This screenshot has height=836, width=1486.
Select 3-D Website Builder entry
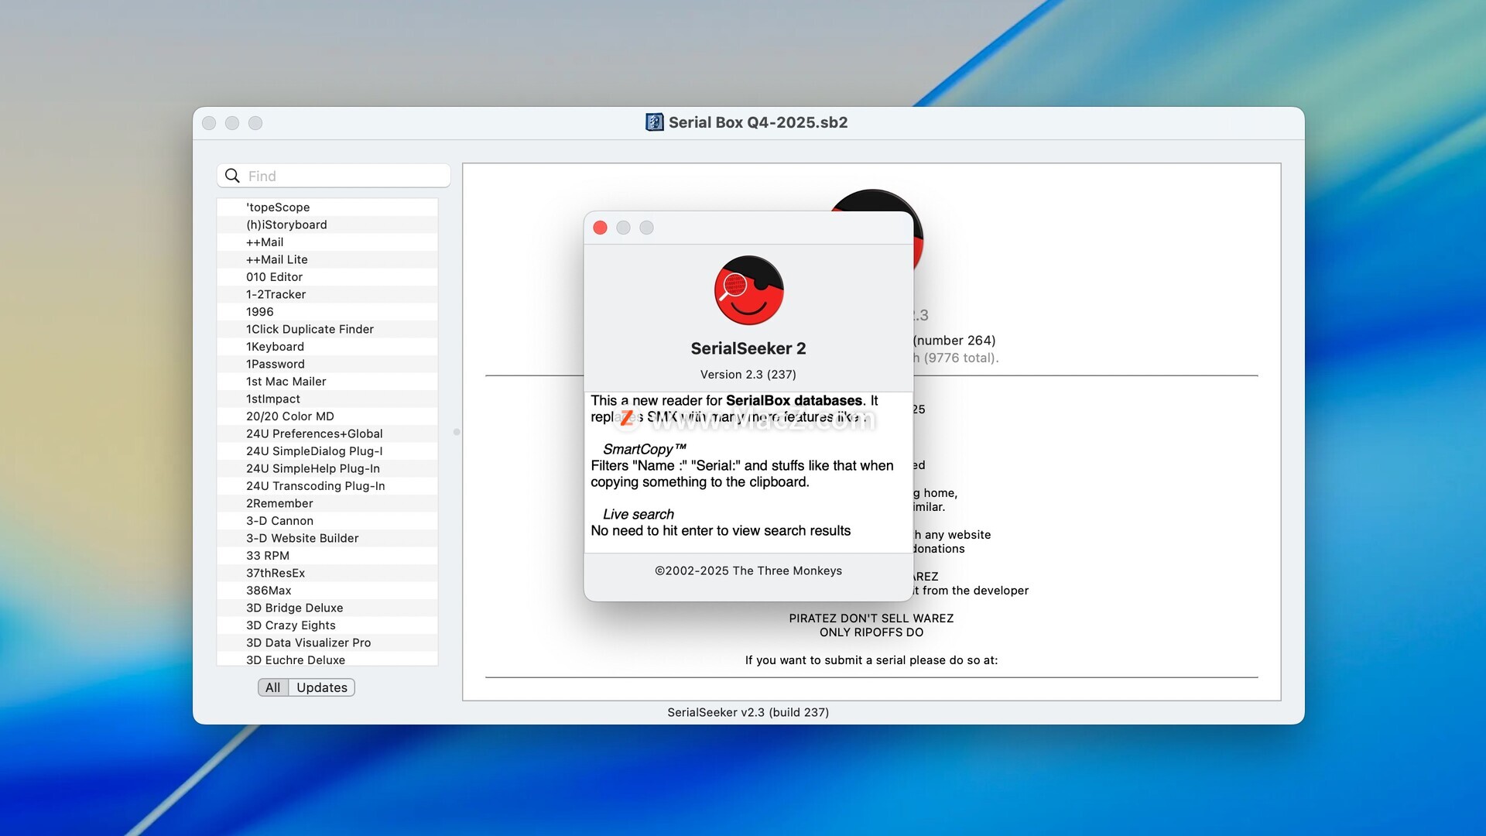coord(302,538)
